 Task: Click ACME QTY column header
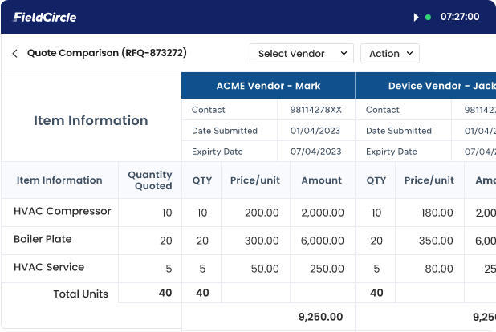(x=201, y=180)
